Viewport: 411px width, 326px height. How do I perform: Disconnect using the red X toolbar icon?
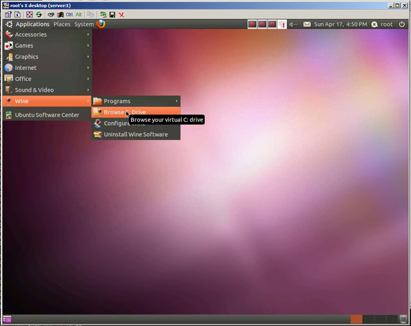click(121, 15)
